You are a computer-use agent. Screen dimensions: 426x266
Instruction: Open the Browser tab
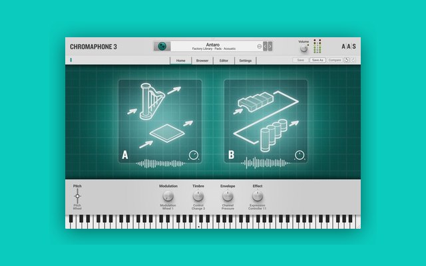[x=202, y=61]
